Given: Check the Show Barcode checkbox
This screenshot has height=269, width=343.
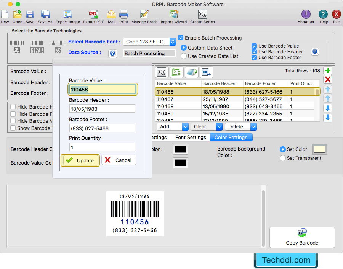Looking at the screenshot, I should point(13,128).
